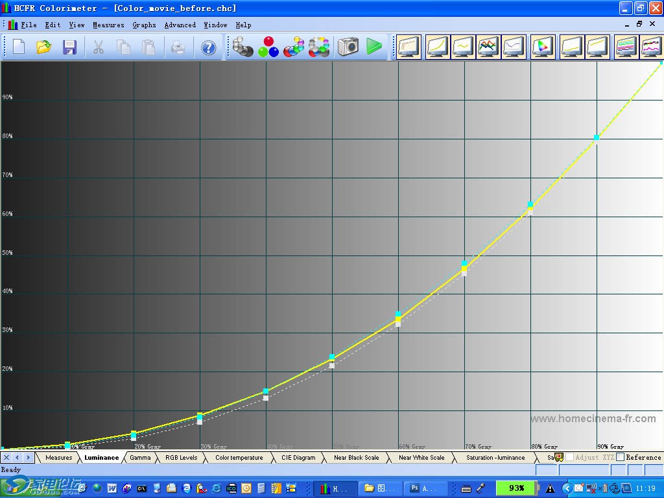Close the view tab with the X button
Screen dimensions: 664x498
(6, 457)
